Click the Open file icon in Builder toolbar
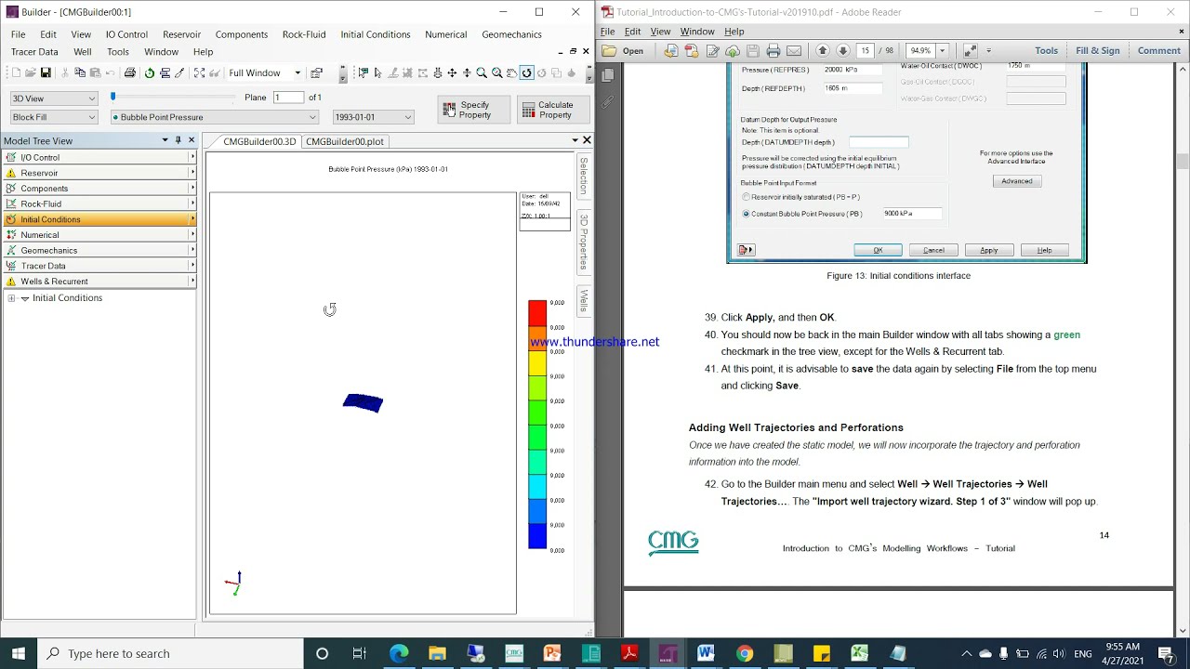The width and height of the screenshot is (1190, 669). point(31,72)
